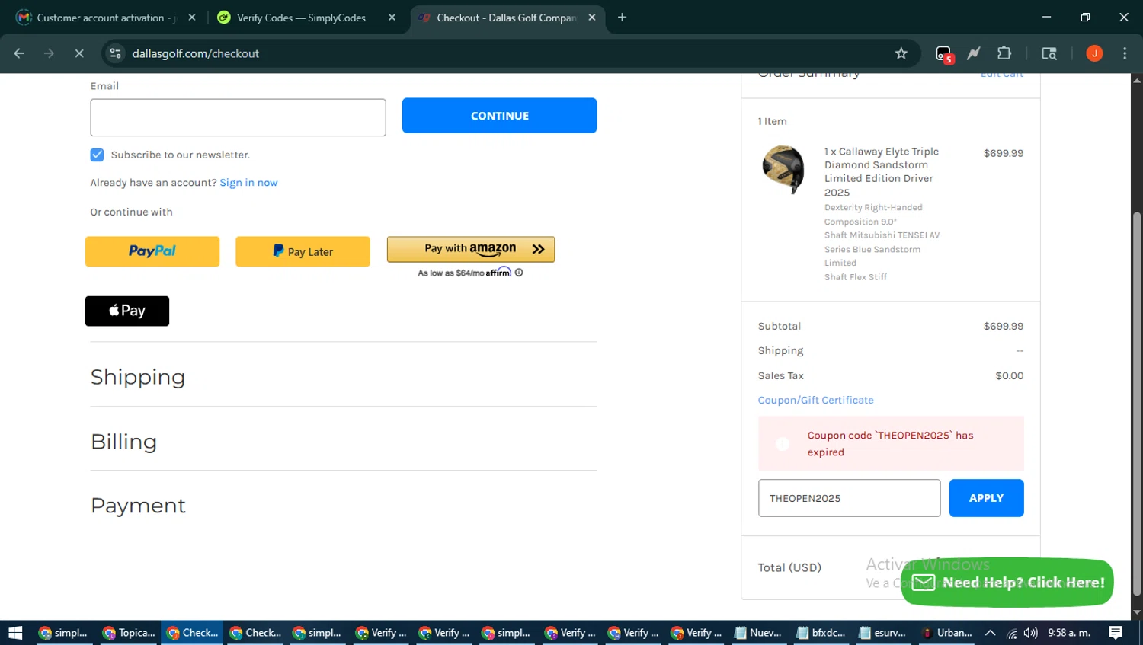Open the Need Help chat button
This screenshot has width=1143, height=645.
[1007, 583]
